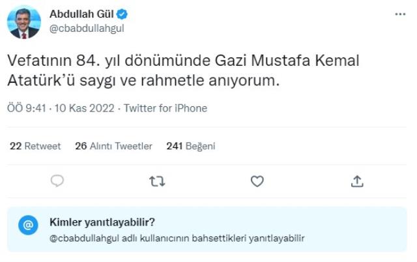The width and height of the screenshot is (417, 262).
Task: View the 22 Retweet list
Action: click(35, 146)
